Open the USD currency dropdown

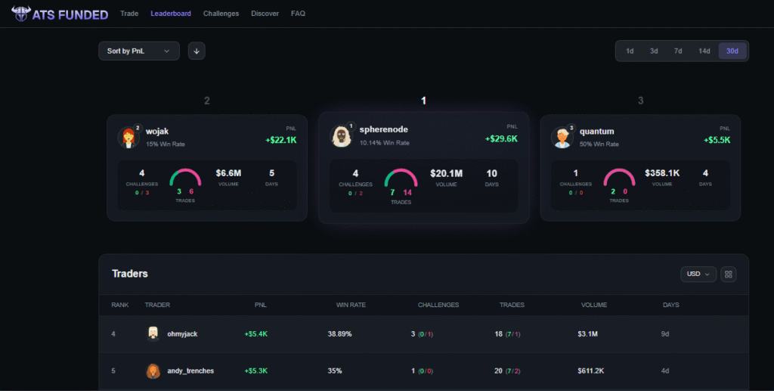coord(698,275)
